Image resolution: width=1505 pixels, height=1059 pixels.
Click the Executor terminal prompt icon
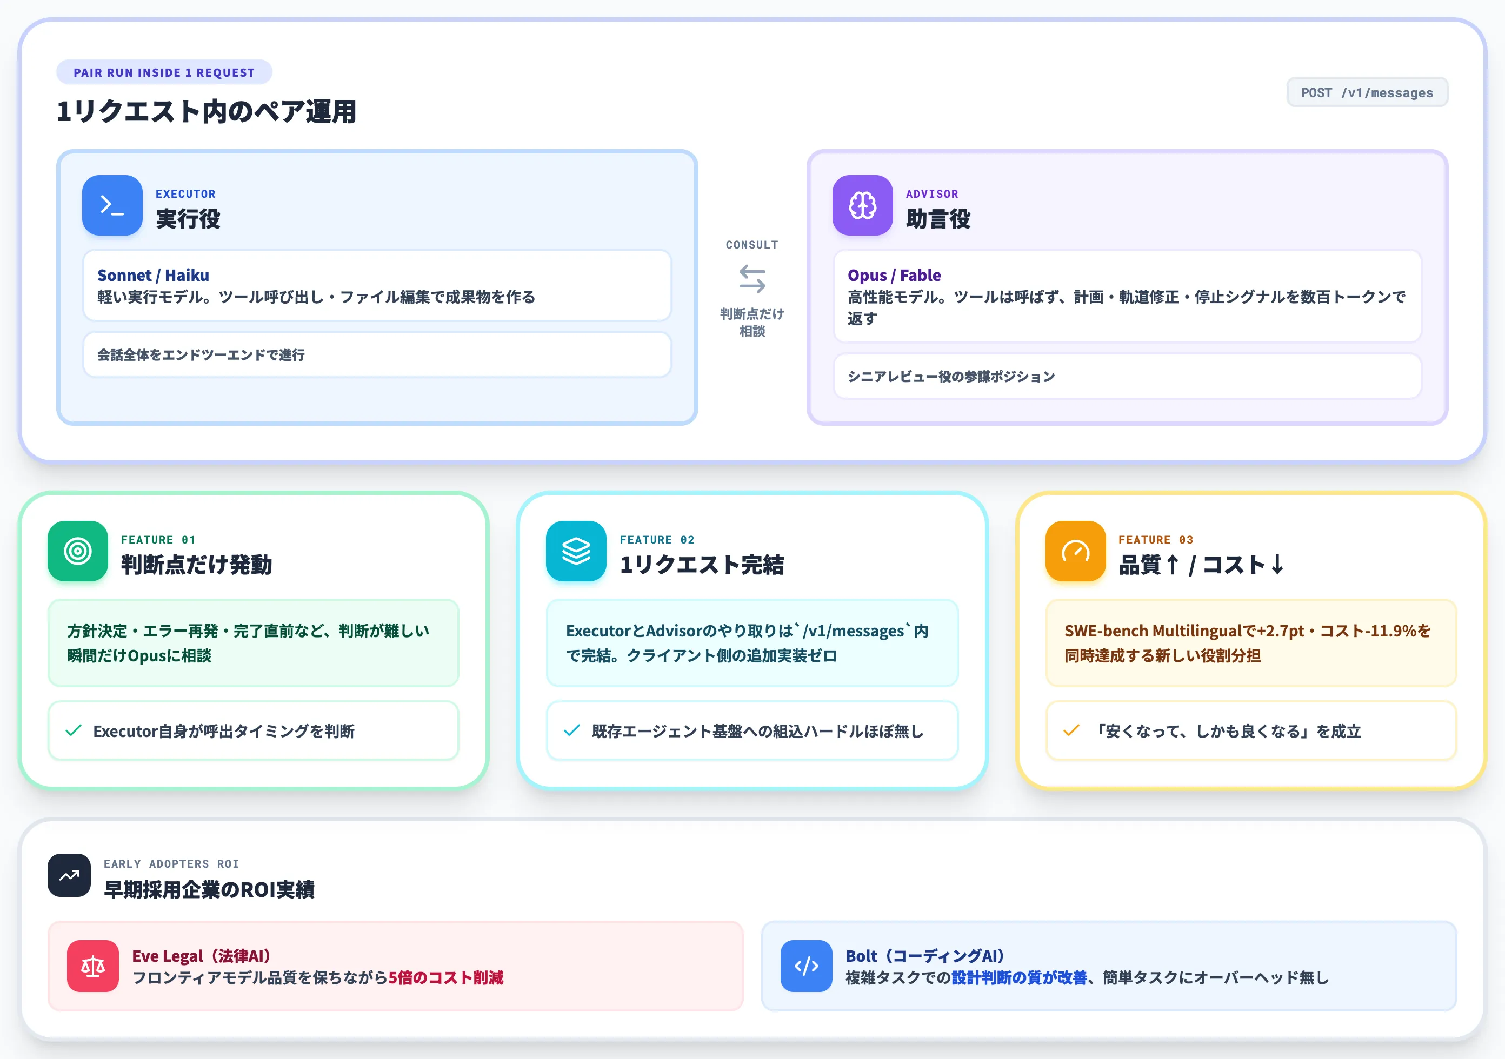coord(112,205)
